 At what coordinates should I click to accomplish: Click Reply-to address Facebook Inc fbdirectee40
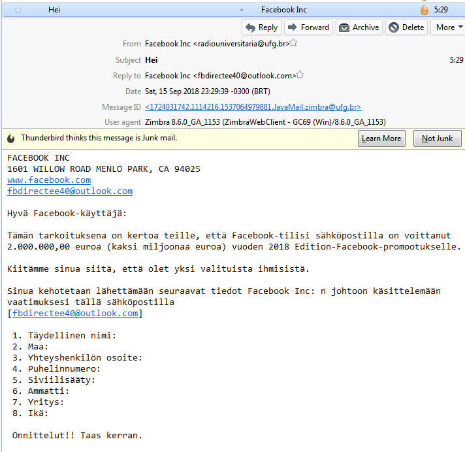pos(220,76)
